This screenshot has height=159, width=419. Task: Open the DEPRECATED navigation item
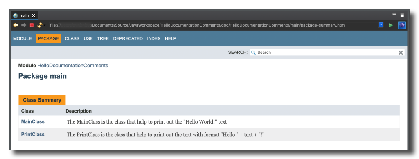(x=128, y=38)
